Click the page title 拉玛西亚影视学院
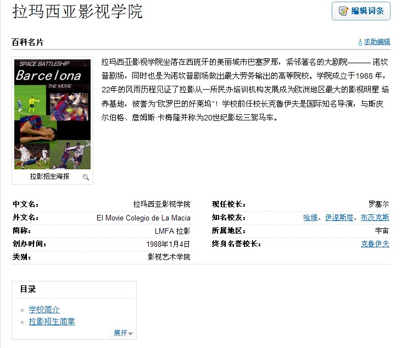Image resolution: width=407 pixels, height=348 pixels. point(77,12)
